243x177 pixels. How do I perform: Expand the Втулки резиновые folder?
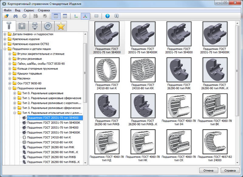click(10, 59)
